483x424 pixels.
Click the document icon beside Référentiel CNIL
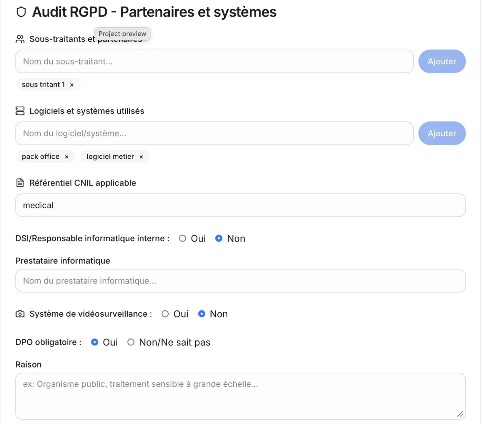click(x=20, y=183)
